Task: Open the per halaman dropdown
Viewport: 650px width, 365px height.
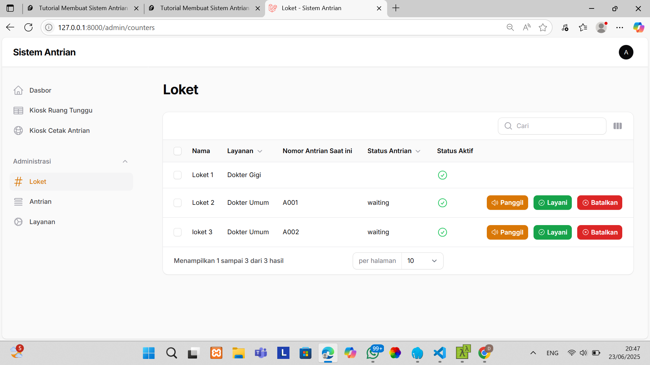Action: point(422,261)
